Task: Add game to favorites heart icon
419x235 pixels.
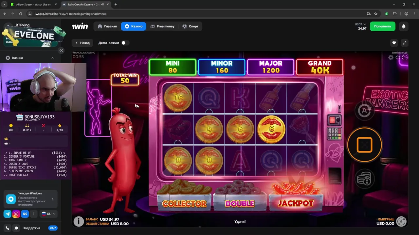Action: 394,43
